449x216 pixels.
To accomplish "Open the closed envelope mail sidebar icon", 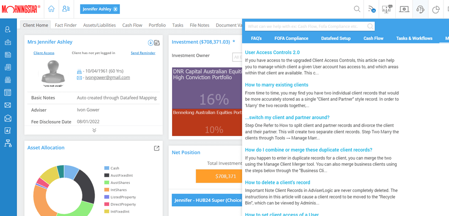I will [8, 105].
